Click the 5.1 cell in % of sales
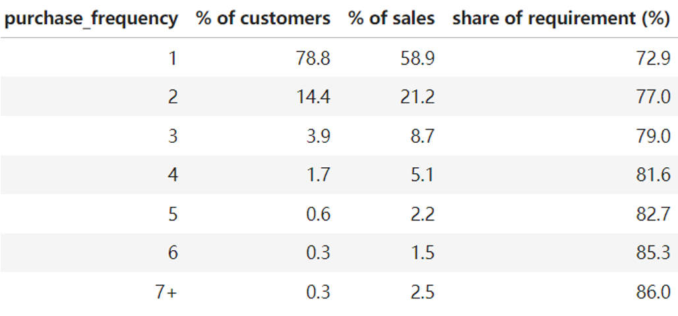 [421, 175]
